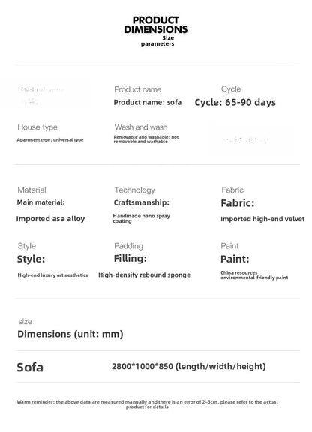The width and height of the screenshot is (312, 432).
Task: Select the not removable and washable text
Action: (146, 139)
